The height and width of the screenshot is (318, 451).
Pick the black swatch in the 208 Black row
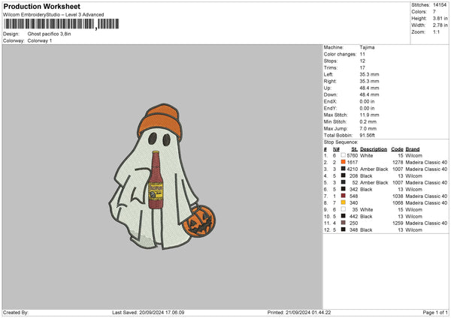click(344, 175)
